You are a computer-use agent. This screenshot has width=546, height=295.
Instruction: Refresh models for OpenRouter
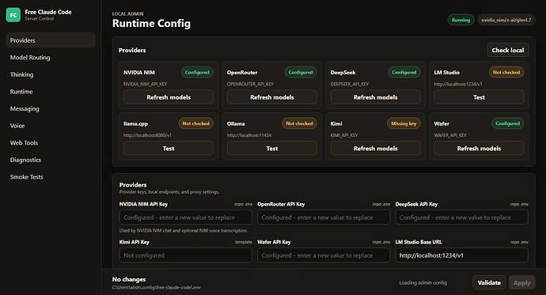pyautogui.click(x=272, y=97)
